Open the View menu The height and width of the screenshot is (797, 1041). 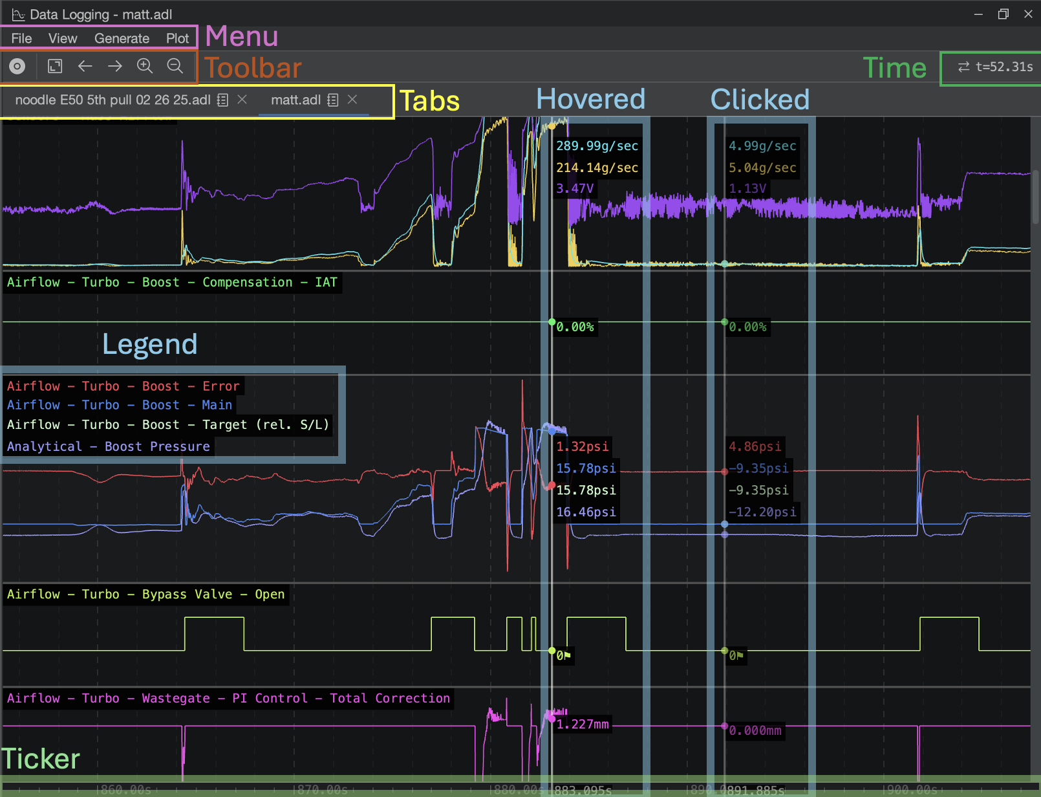[63, 38]
